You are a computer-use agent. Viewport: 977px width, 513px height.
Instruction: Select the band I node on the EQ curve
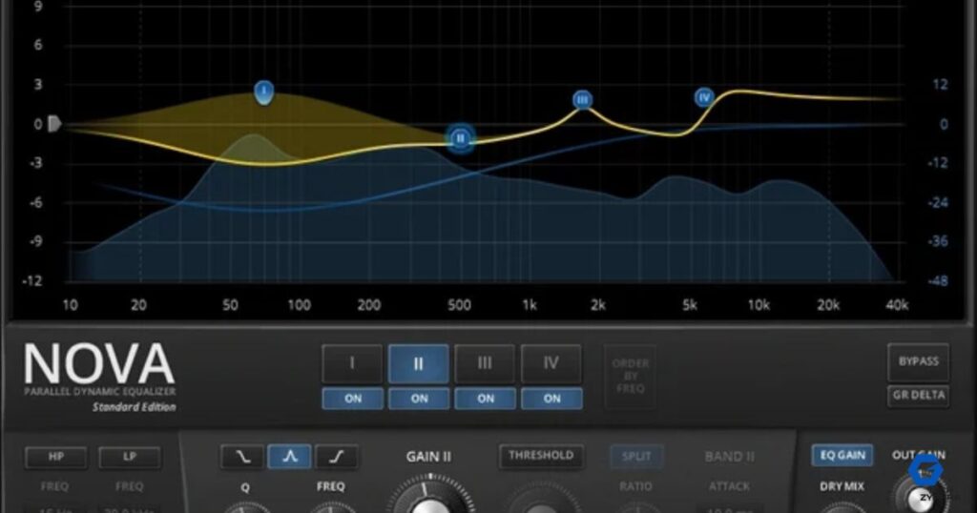[264, 92]
